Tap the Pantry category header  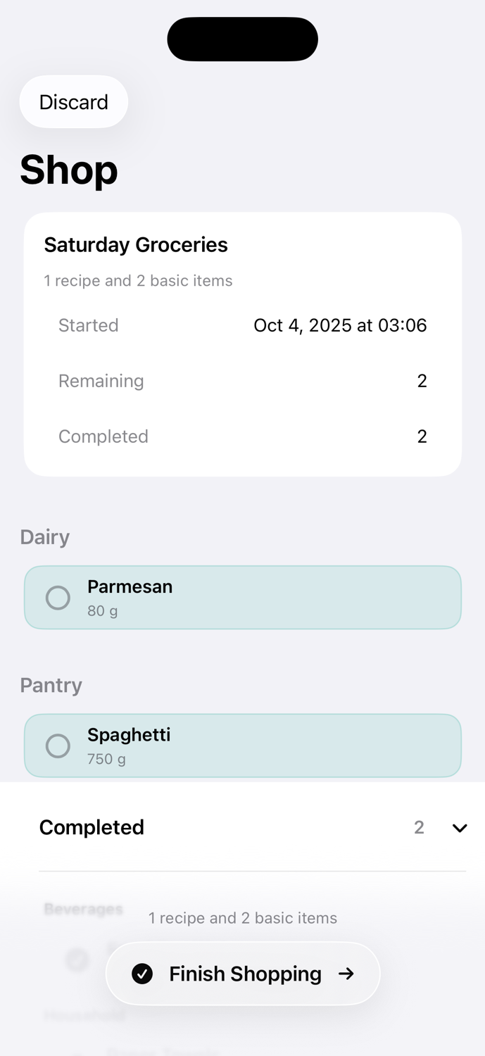51,685
